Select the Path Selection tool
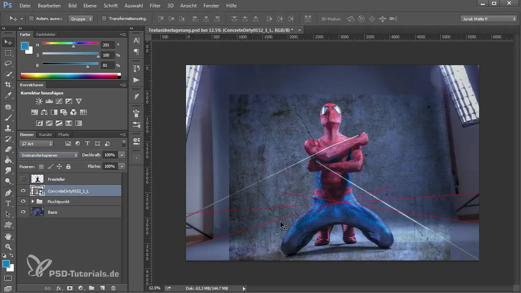Screen dimensions: 521x293 [x=8, y=214]
